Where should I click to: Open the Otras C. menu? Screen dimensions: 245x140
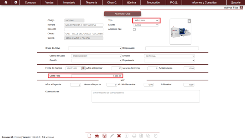pyautogui.click(x=112, y=2)
